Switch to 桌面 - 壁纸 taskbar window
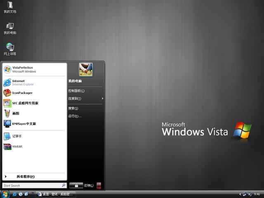Image resolution: width=264 pixels, height=198 pixels. [55, 194]
